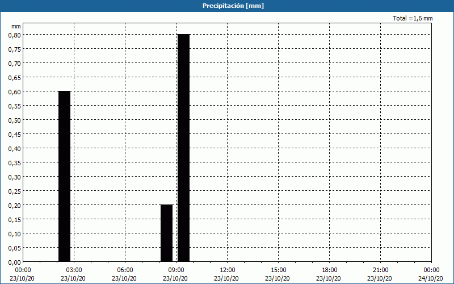454x284 pixels.
Task: Click the 24/10/20 date label
Action: (431, 278)
